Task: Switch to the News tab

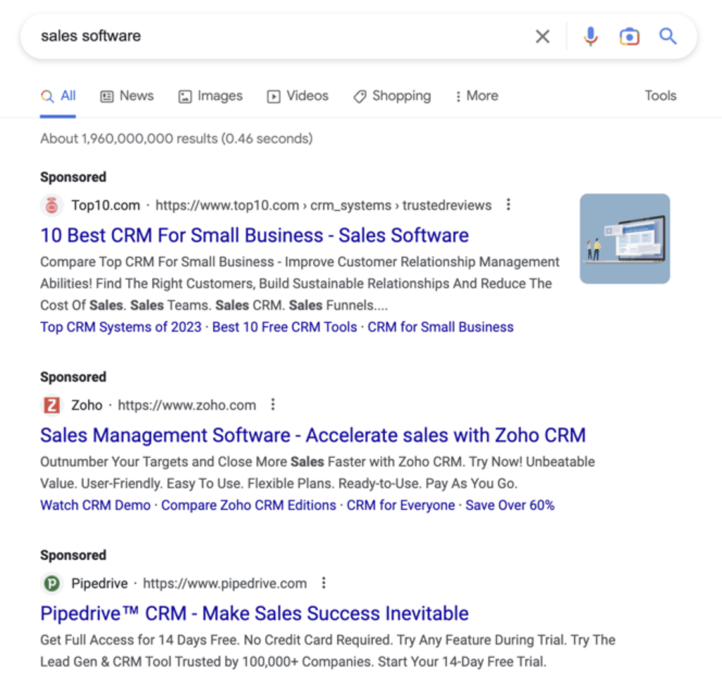Action: (x=127, y=96)
